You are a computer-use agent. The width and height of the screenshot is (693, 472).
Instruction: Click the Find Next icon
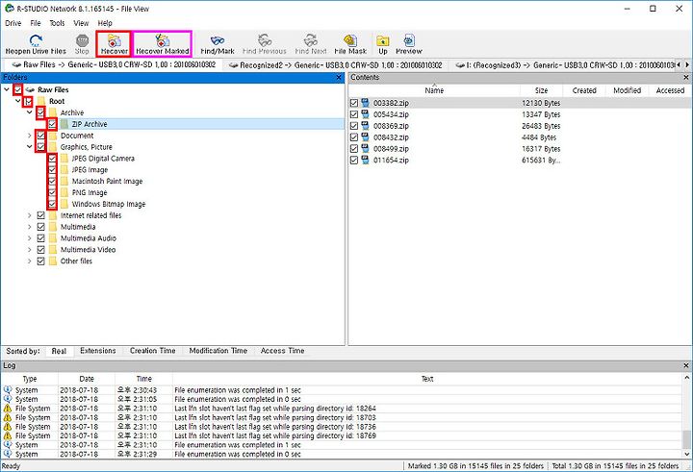[311, 41]
